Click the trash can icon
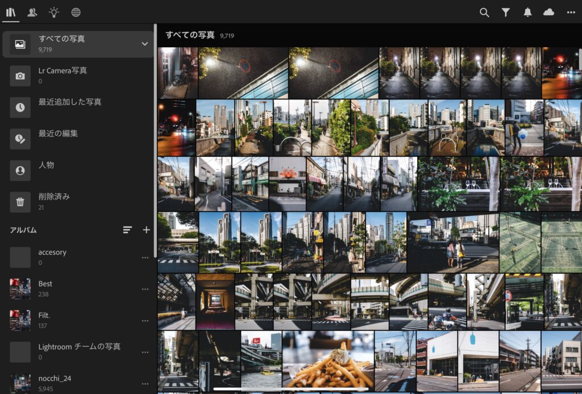 (x=20, y=202)
